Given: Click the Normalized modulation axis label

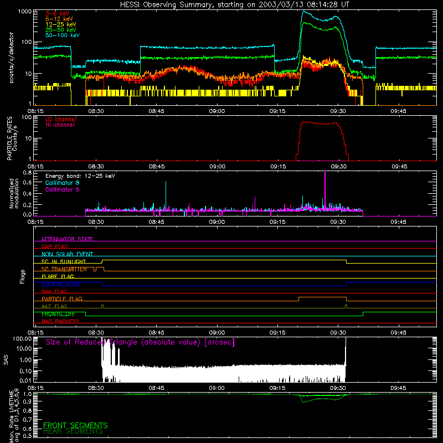Looking at the screenshot, I should pyautogui.click(x=14, y=193).
